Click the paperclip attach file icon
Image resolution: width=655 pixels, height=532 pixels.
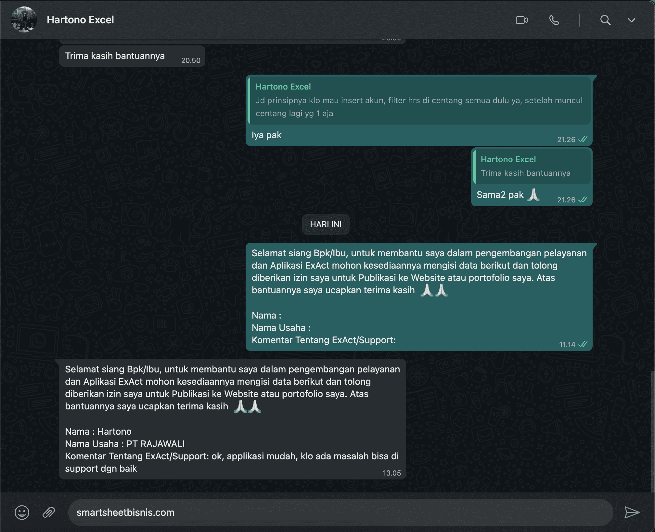(49, 513)
